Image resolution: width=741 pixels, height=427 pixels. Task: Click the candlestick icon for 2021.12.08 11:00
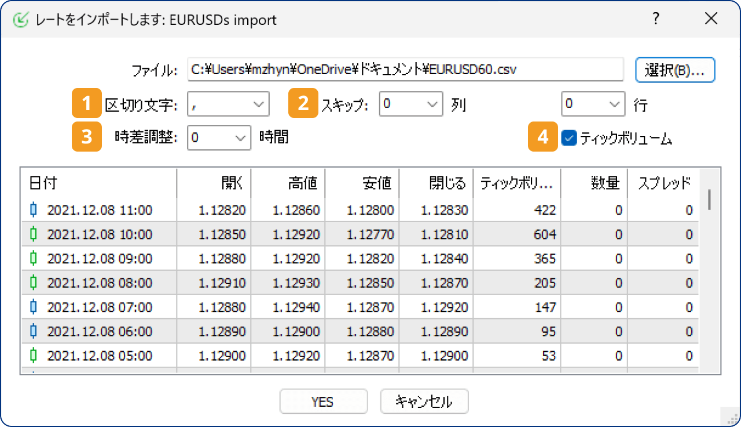click(34, 210)
